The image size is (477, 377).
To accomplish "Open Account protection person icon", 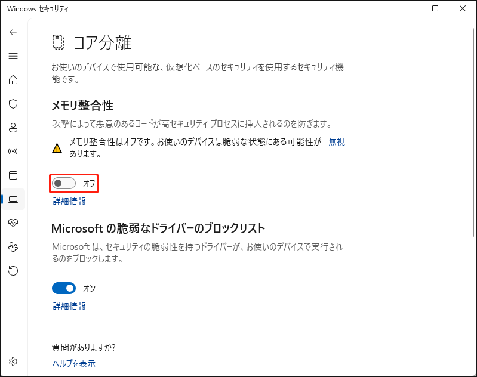I will [13, 128].
